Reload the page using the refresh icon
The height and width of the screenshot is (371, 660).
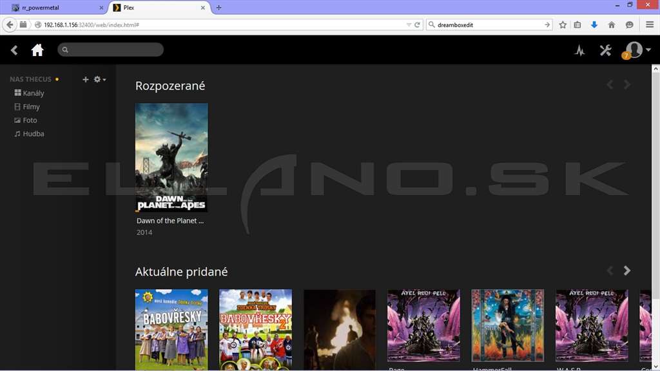tap(417, 25)
